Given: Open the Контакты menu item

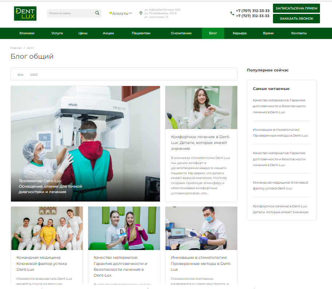Looking at the screenshot, I should pyautogui.click(x=299, y=33).
